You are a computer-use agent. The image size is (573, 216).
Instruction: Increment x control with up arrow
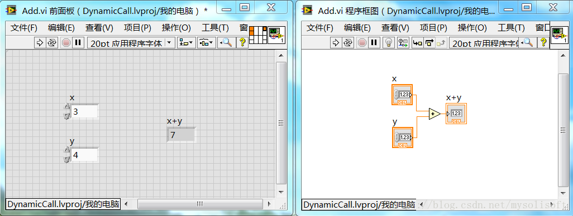click(66, 107)
